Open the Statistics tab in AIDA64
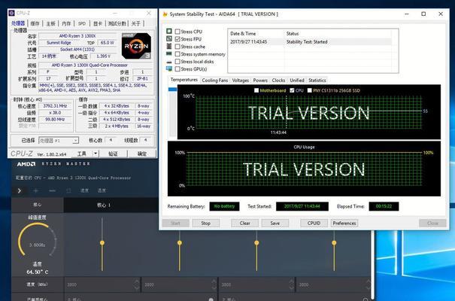The image size is (455, 301). [317, 81]
